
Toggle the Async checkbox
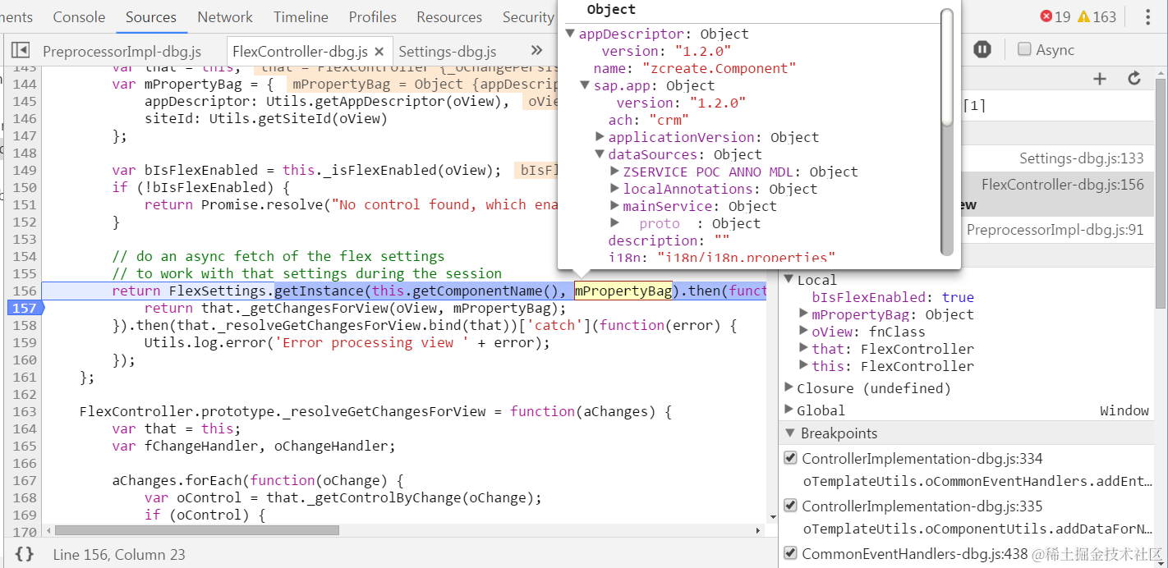pyautogui.click(x=1024, y=49)
